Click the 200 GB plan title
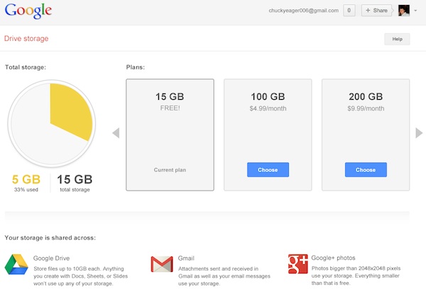This screenshot has width=426, height=289. (x=366, y=96)
